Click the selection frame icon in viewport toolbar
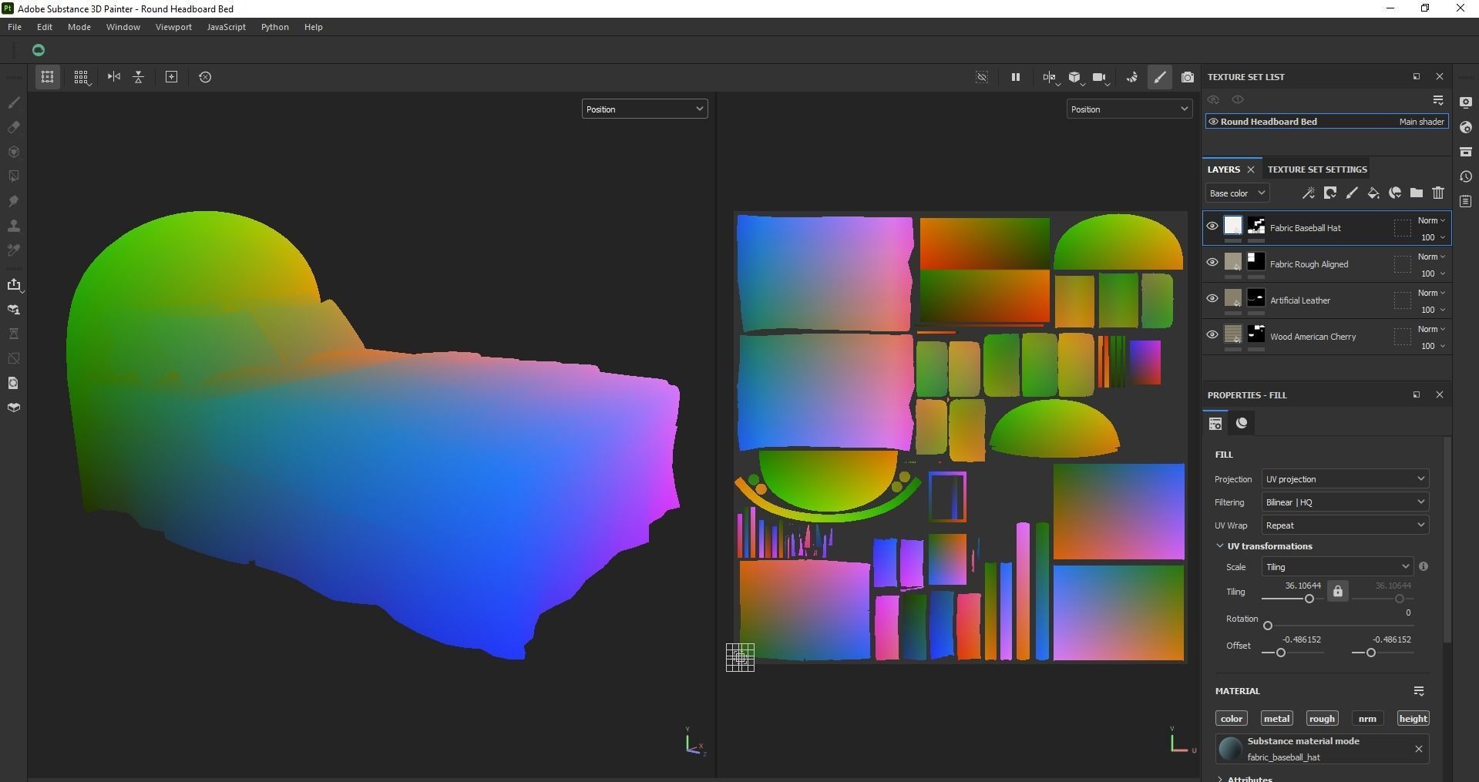 coord(48,77)
